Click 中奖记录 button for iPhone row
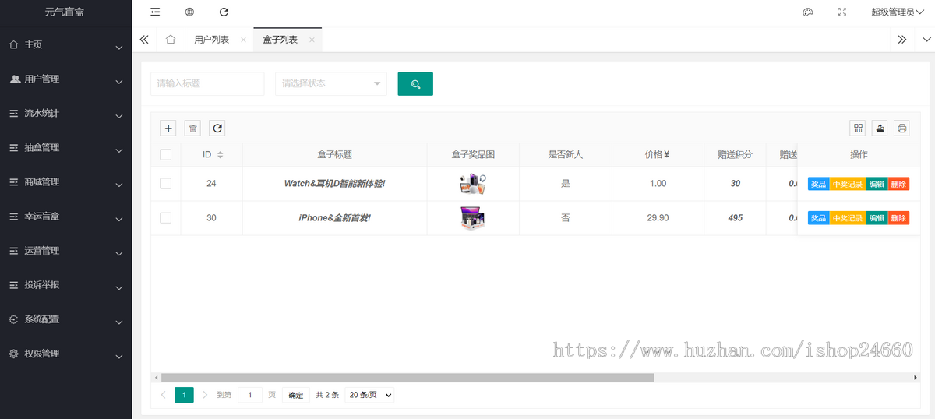Screen dimensions: 935x419 [848, 218]
